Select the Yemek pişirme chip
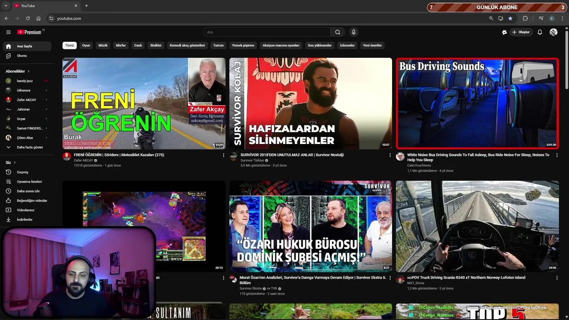 [x=243, y=45]
